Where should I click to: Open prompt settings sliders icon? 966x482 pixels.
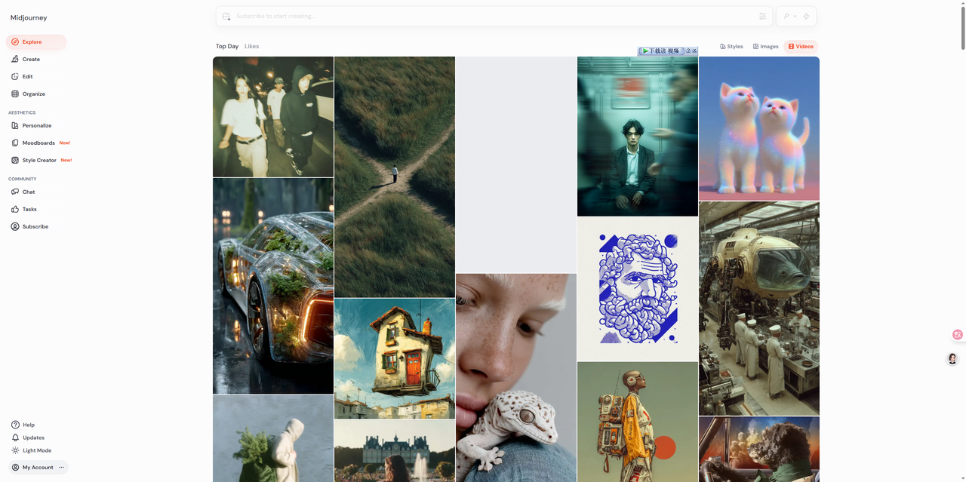pos(762,16)
